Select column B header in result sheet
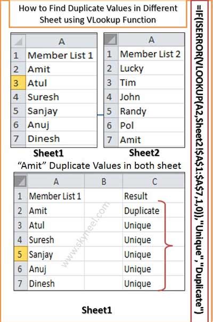The height and width of the screenshot is (322, 213). point(103,181)
